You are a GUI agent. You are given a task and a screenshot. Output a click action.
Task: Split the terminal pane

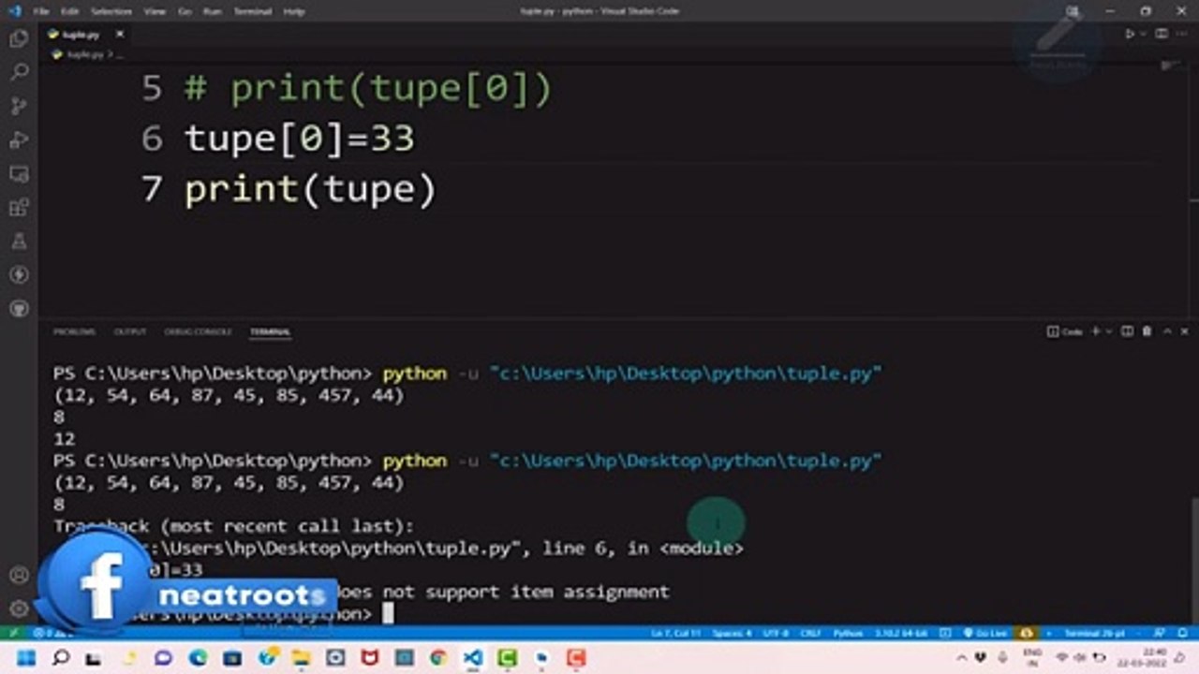(x=1127, y=331)
